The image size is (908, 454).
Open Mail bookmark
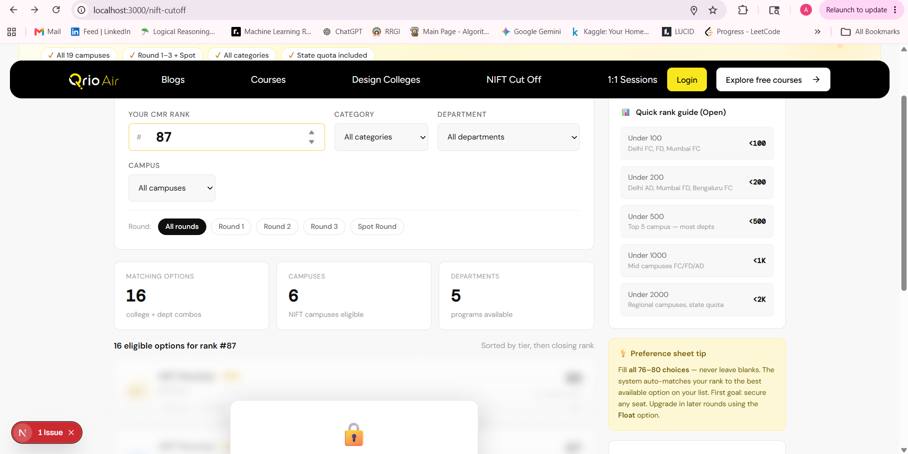[x=48, y=32]
